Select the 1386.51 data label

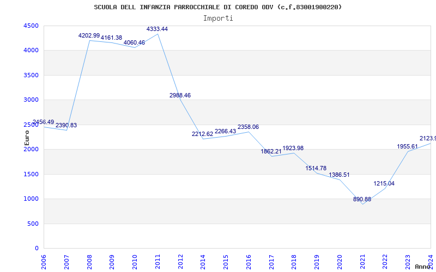click(339, 175)
